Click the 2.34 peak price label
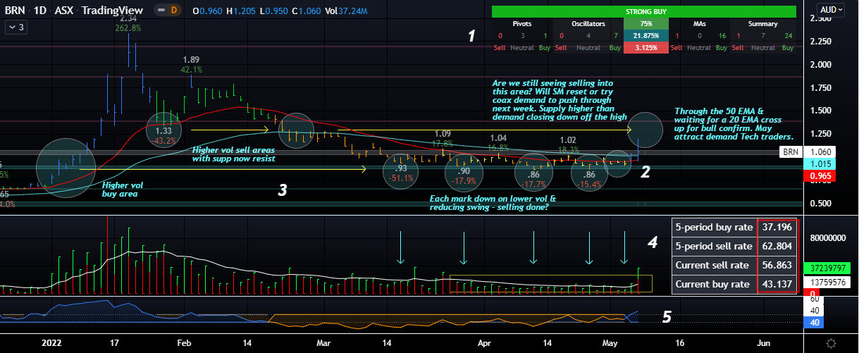Image resolution: width=859 pixels, height=353 pixels. click(x=128, y=18)
